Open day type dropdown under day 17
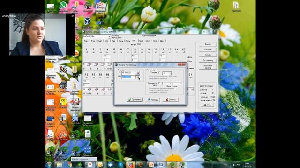Image resolution: width=300 pixels, height=168 pixels. tap(95, 89)
